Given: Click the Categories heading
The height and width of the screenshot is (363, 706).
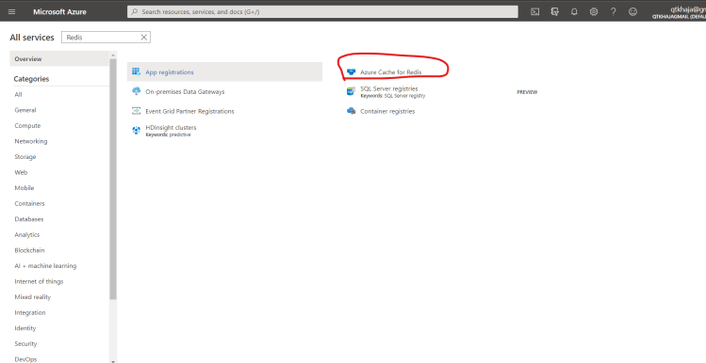Looking at the screenshot, I should pos(31,79).
